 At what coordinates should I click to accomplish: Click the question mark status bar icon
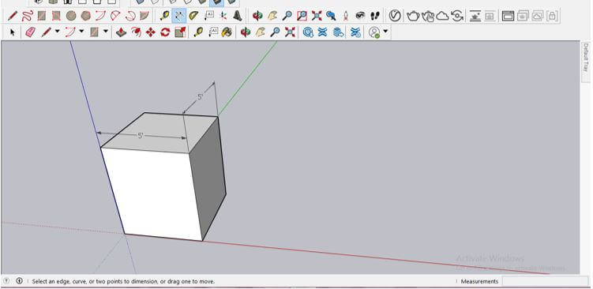[x=6, y=281]
